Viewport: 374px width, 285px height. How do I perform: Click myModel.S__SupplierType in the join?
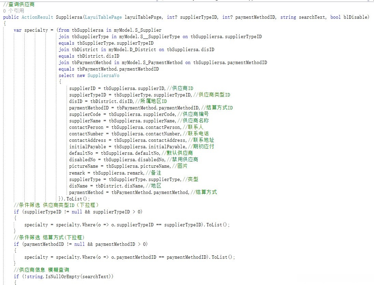coord(149,36)
